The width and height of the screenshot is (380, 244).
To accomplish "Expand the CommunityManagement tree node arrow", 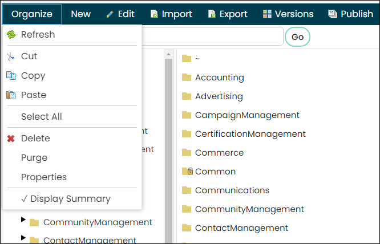I will 23,219.
